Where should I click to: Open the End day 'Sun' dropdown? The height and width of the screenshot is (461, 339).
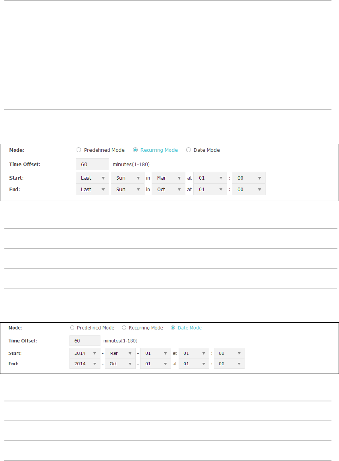tap(127, 189)
